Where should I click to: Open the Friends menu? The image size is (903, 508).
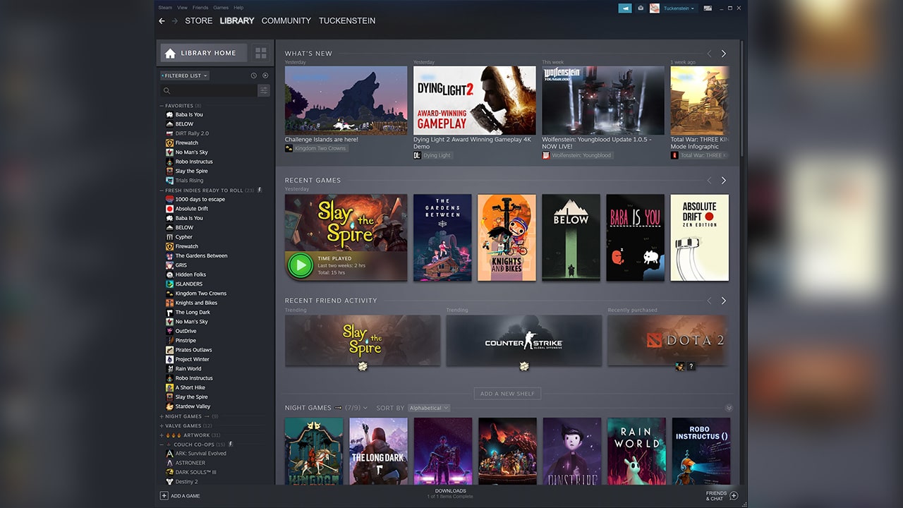(x=200, y=8)
